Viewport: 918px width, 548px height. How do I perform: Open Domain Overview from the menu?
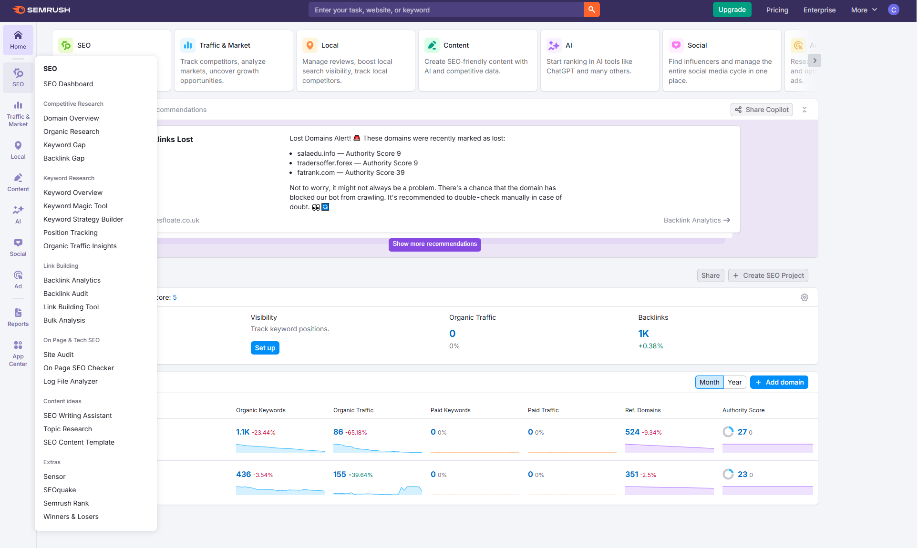[x=71, y=118]
